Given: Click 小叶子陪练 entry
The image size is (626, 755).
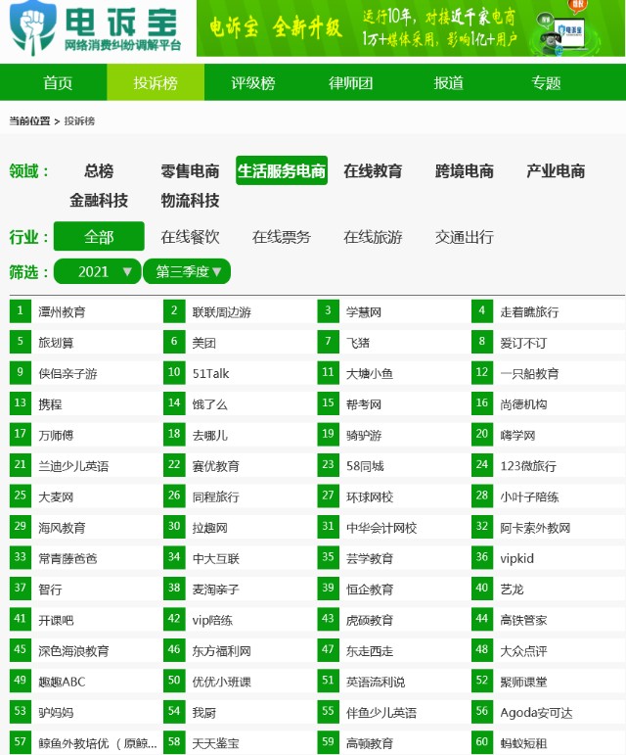Looking at the screenshot, I should (x=529, y=496).
